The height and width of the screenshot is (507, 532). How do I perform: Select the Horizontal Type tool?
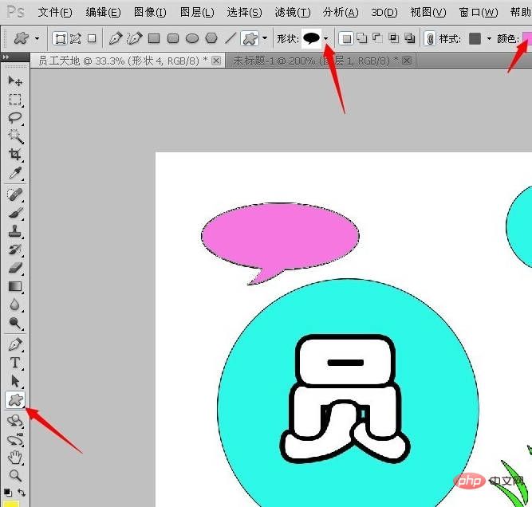click(15, 363)
